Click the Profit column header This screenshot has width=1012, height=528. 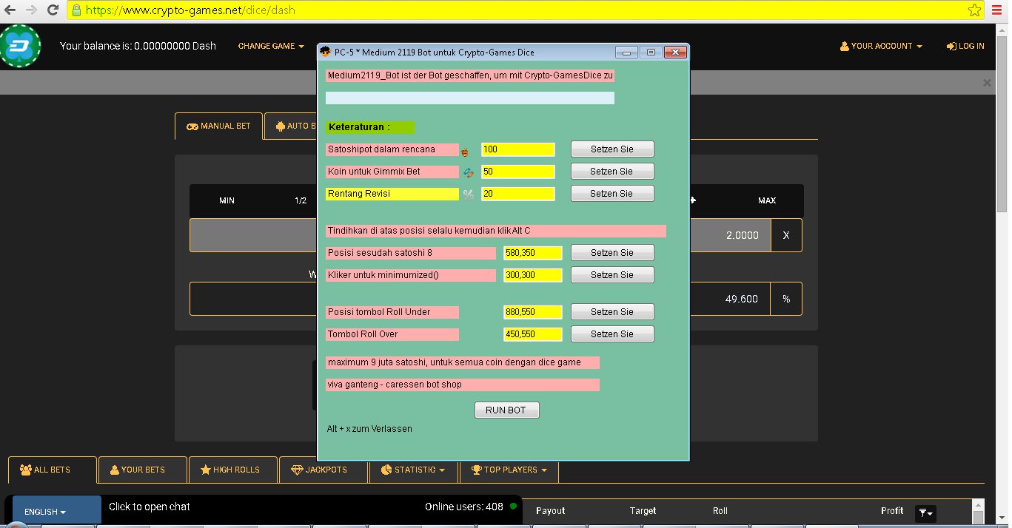(x=892, y=511)
